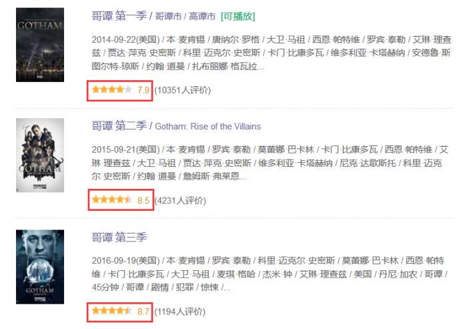
Task: Click the green 可播放 playable tag
Action: [238, 16]
